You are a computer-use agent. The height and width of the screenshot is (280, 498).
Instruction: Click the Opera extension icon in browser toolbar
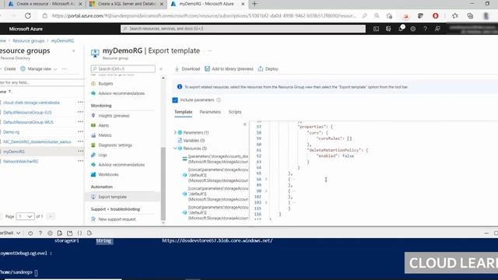click(x=436, y=16)
